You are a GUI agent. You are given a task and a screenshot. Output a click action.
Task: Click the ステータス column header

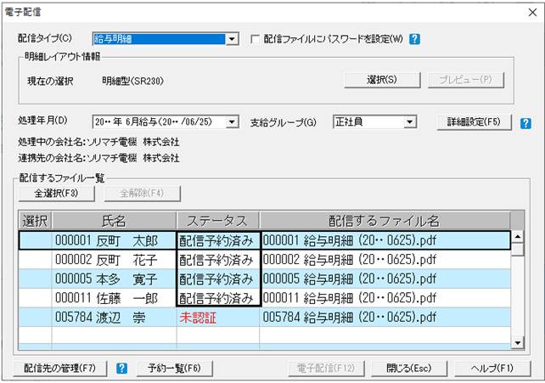coord(218,221)
